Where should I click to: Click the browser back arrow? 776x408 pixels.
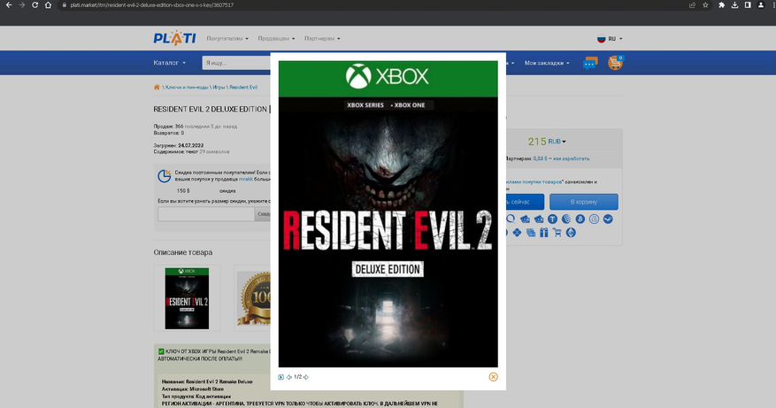click(9, 5)
